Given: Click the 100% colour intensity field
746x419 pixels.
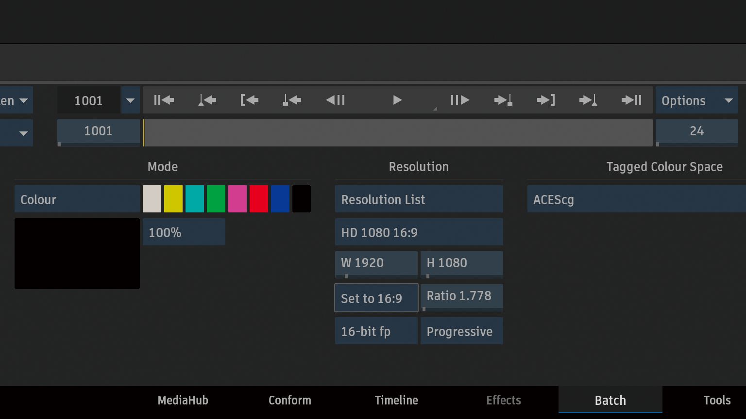Looking at the screenshot, I should (x=184, y=232).
